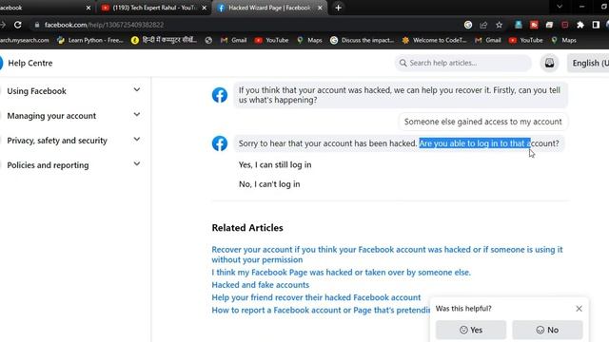
Task: Click 'If you think that your account was hacked' message
Action: click(400, 95)
